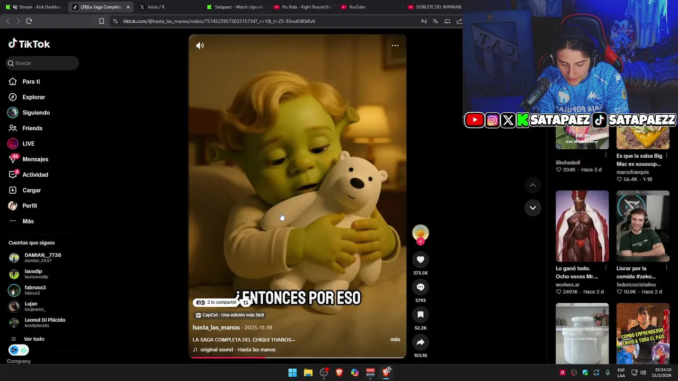
Task: Click the microphone icon in system tray
Action: [x=608, y=373]
